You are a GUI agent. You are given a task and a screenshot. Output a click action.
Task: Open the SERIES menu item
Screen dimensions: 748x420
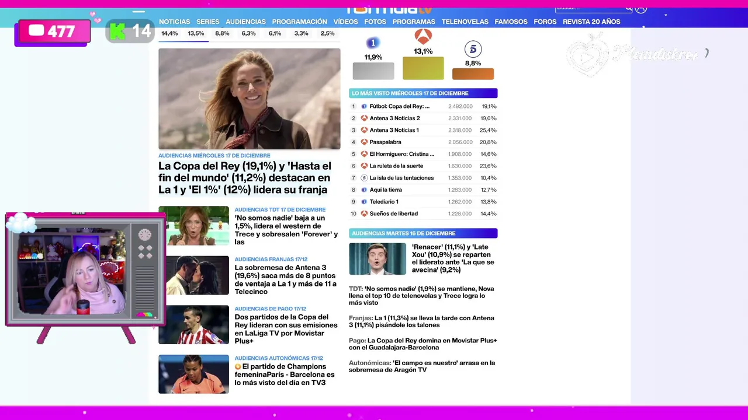point(207,22)
